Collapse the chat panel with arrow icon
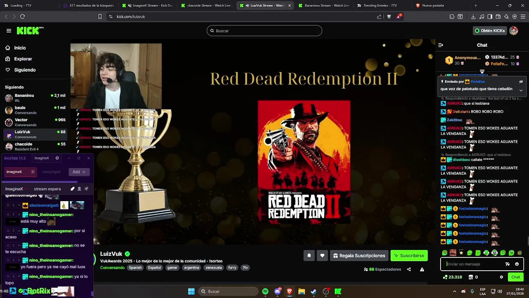 point(441,45)
